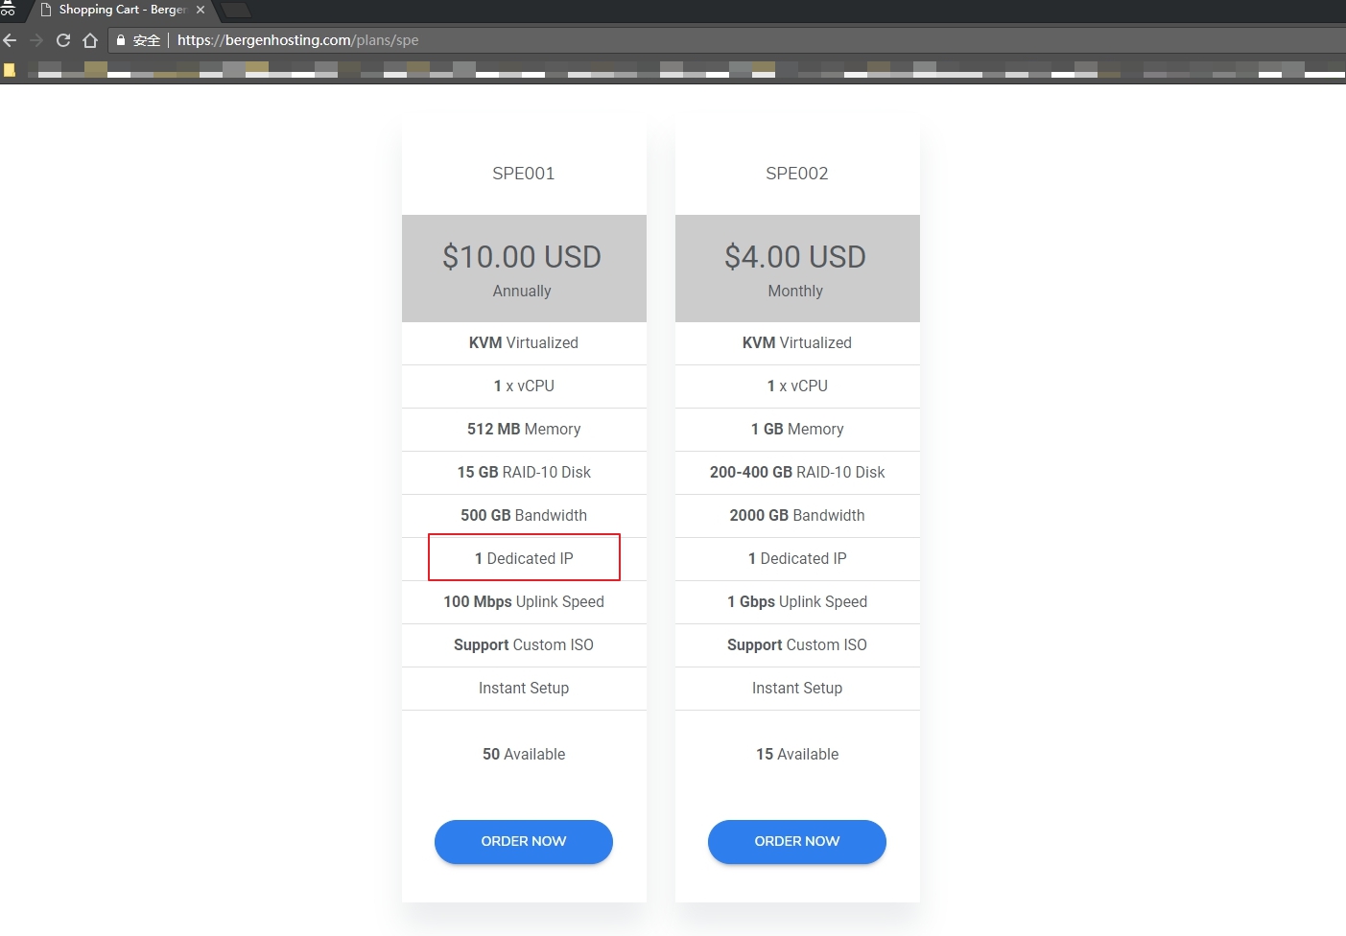
Task: Click the browser back arrow
Action: pyautogui.click(x=10, y=40)
